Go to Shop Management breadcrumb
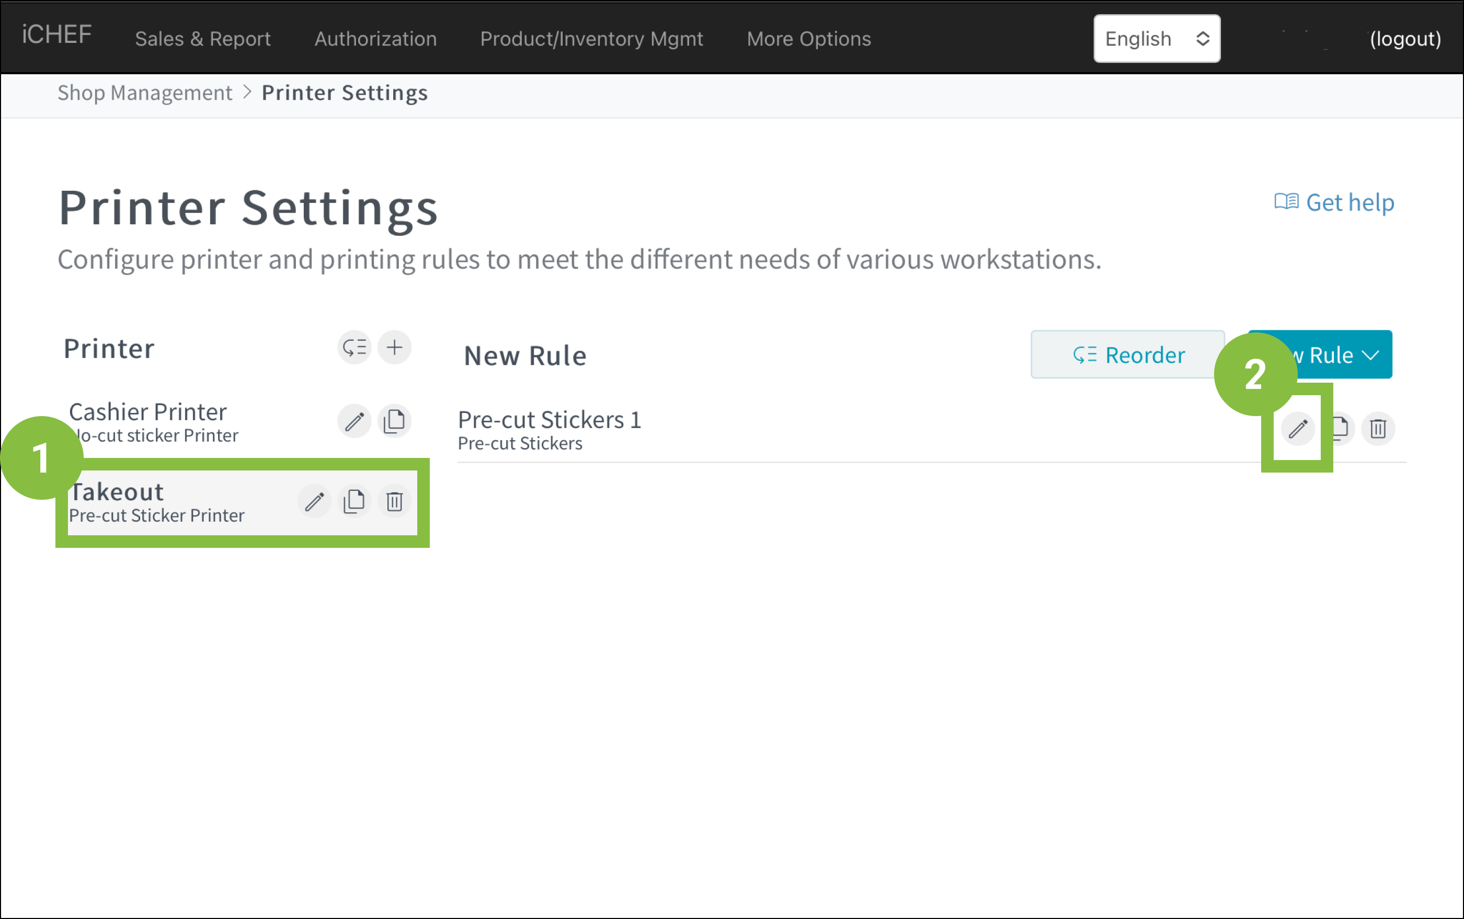Screen dimensions: 1464x919 point(145,93)
